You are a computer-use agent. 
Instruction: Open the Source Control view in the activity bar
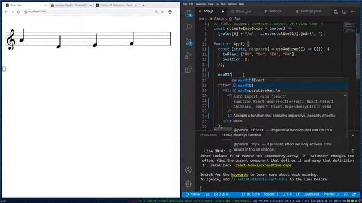(188, 42)
